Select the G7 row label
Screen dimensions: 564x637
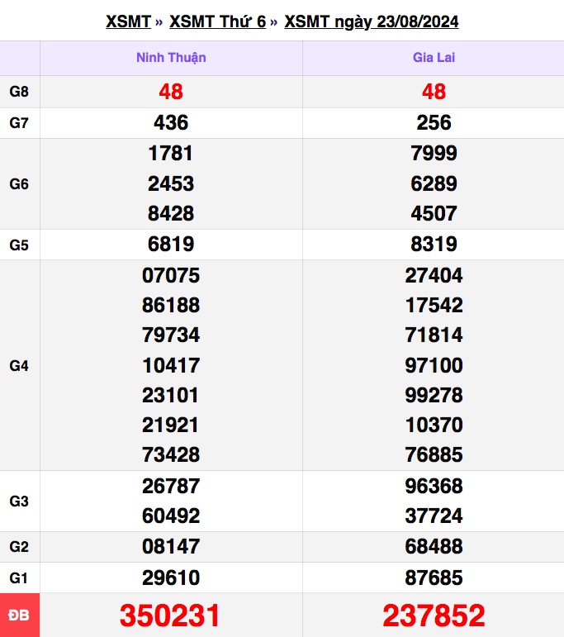19,122
